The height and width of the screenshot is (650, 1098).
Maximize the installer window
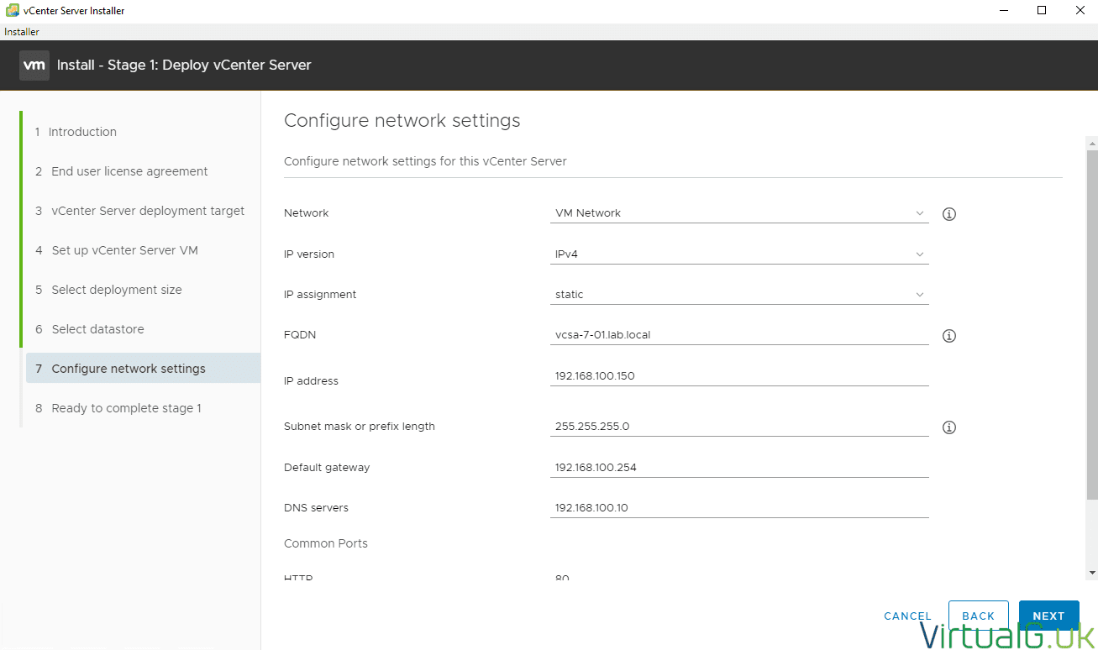click(1042, 10)
